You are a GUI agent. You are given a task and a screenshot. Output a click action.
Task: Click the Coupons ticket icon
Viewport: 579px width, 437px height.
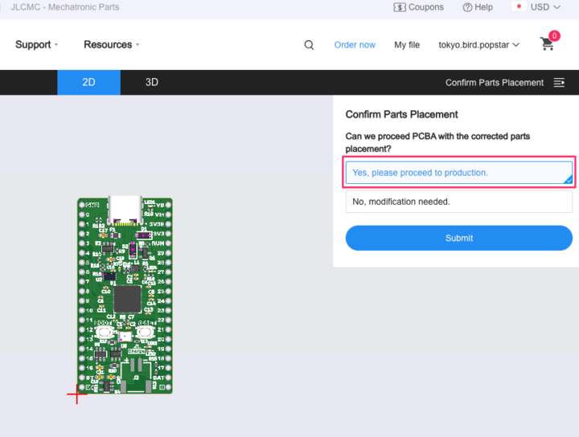pos(400,7)
